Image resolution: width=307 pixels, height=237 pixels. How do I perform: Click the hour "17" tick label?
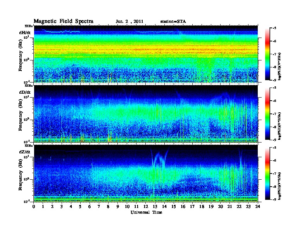[x=192, y=207]
